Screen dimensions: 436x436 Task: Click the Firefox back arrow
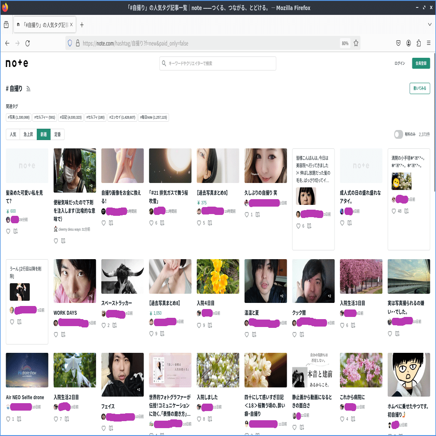click(x=7, y=43)
